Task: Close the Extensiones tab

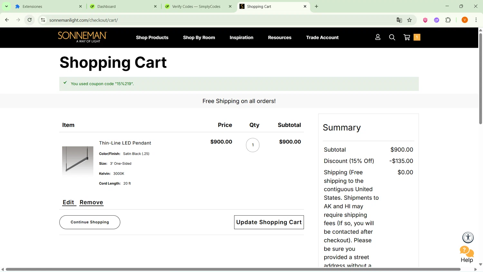Action: pyautogui.click(x=80, y=6)
